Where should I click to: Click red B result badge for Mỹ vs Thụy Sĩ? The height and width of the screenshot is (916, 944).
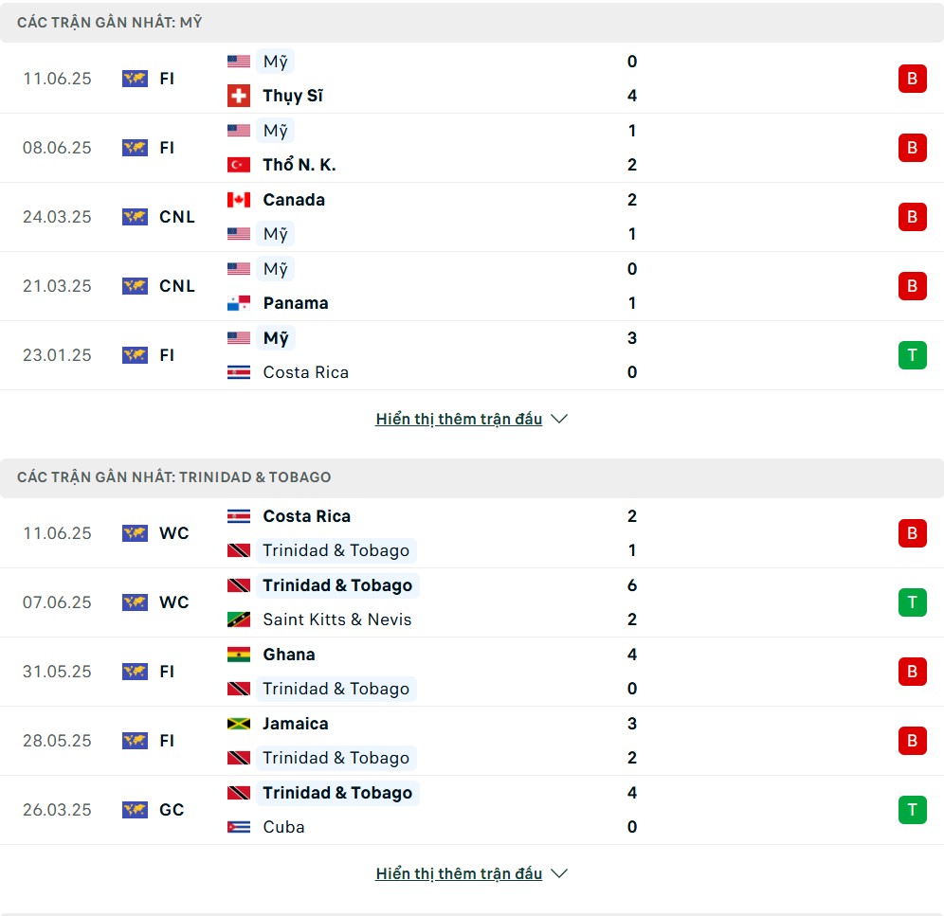click(x=912, y=79)
